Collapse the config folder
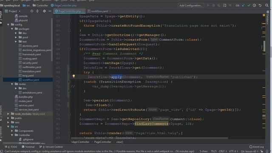The image size is (272, 153). [x=8, y=25]
